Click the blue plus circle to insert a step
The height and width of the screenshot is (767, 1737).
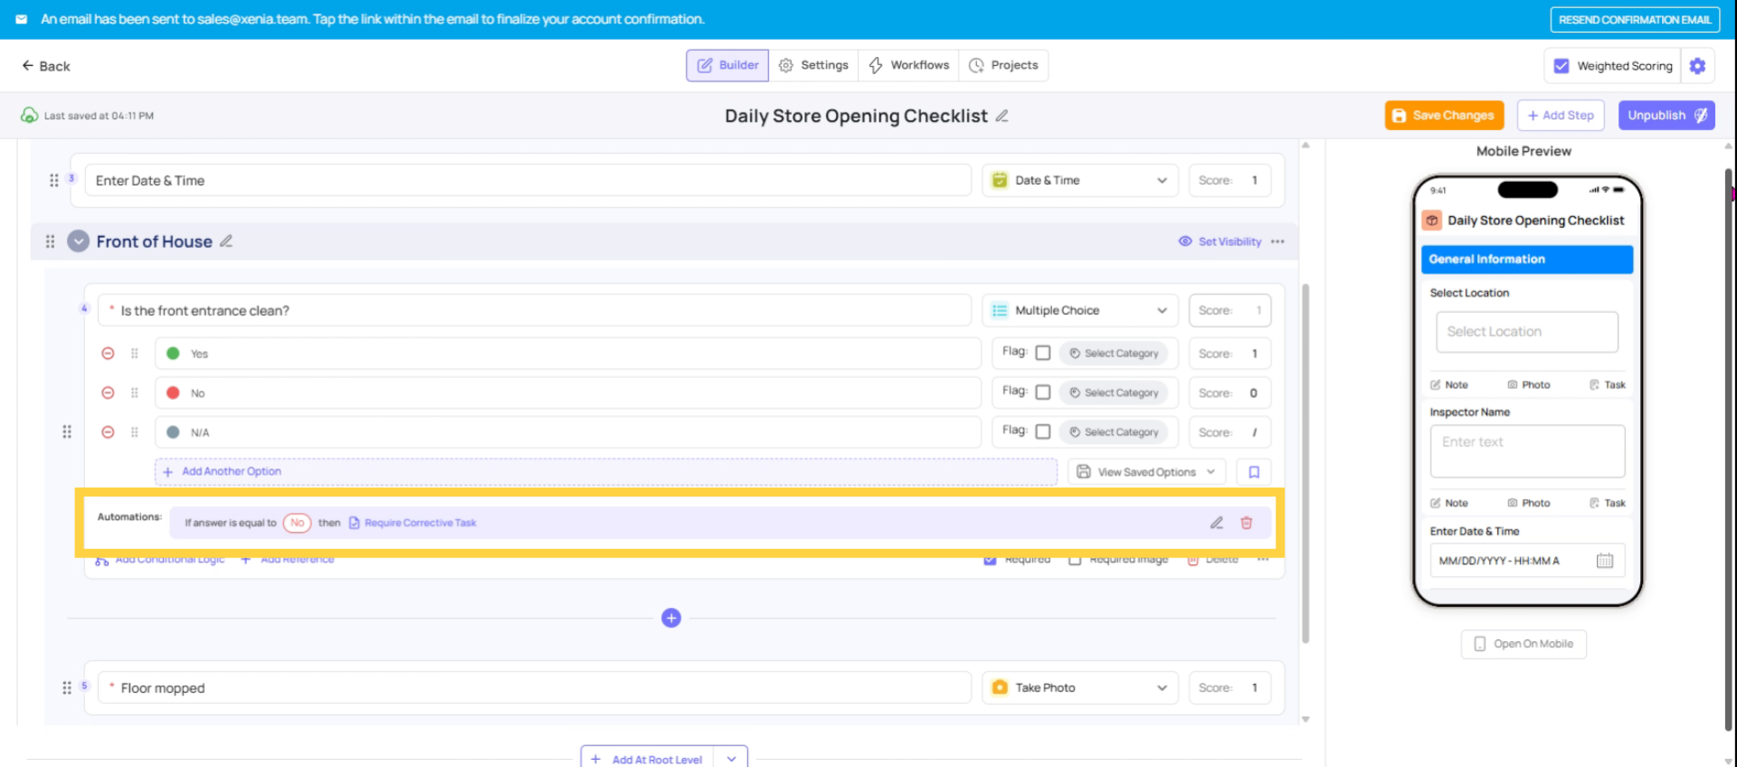point(670,618)
